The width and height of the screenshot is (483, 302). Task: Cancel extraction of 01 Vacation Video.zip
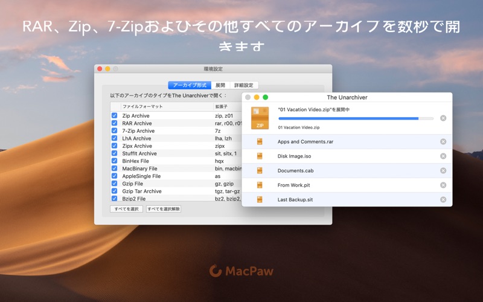click(443, 118)
